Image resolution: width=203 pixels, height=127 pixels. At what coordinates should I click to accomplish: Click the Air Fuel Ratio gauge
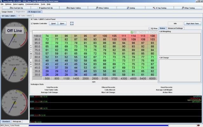(x=15, y=102)
